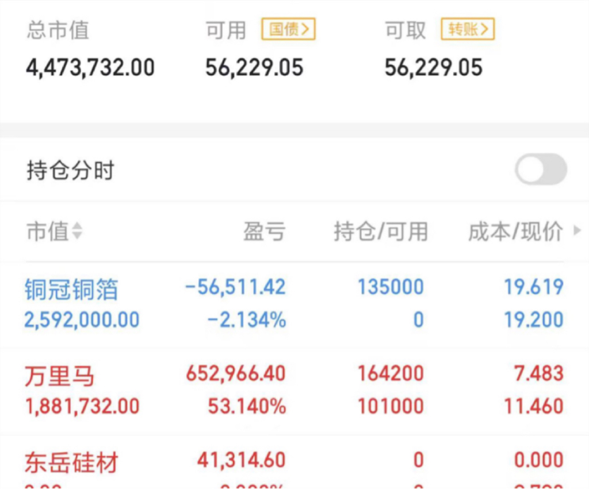The height and width of the screenshot is (489, 589).
Task: Click 铜冠铜箔 cost price 19.619
Action: pos(533,287)
